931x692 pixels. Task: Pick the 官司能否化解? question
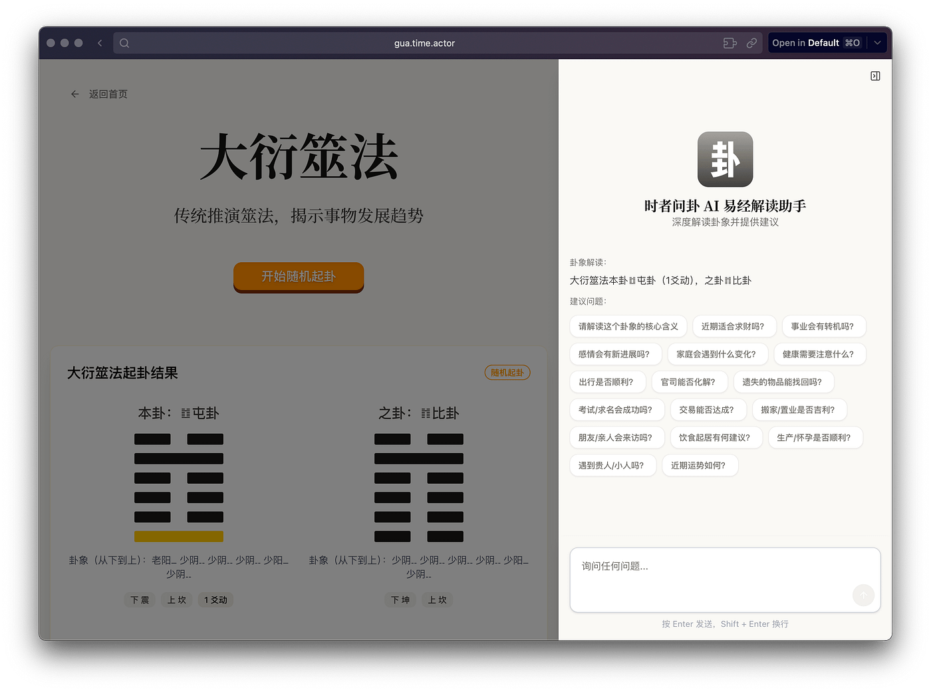[x=688, y=383]
